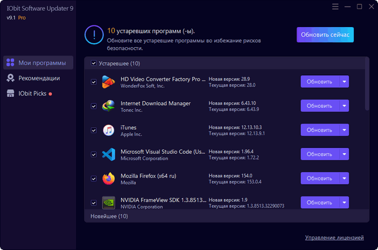Open the hamburger options menu
378x250 pixels.
tap(335, 6)
